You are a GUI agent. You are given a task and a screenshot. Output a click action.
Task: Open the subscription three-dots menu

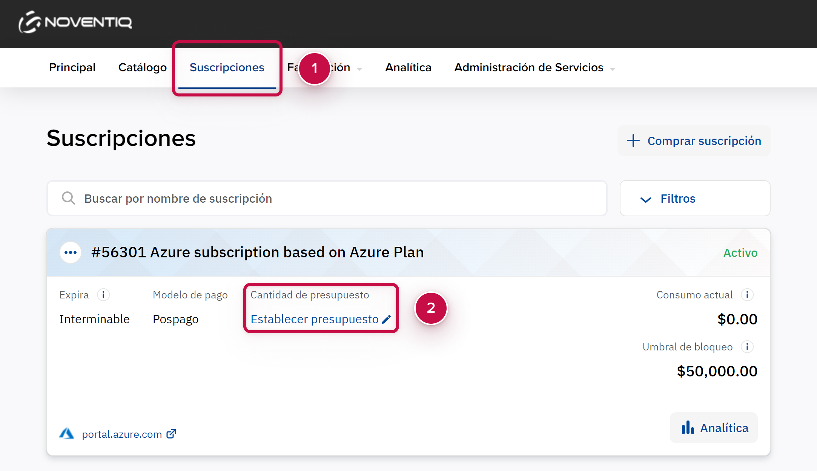click(71, 252)
